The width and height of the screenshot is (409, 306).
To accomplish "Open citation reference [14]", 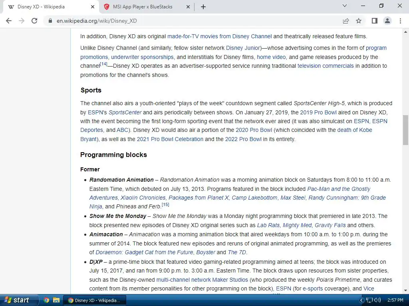I will [103, 64].
